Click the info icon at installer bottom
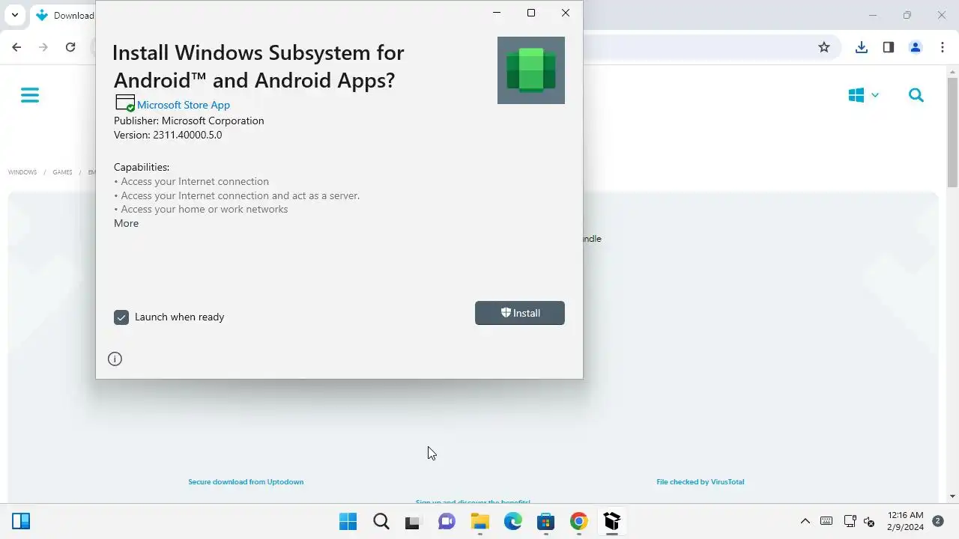The width and height of the screenshot is (959, 539). 115,359
